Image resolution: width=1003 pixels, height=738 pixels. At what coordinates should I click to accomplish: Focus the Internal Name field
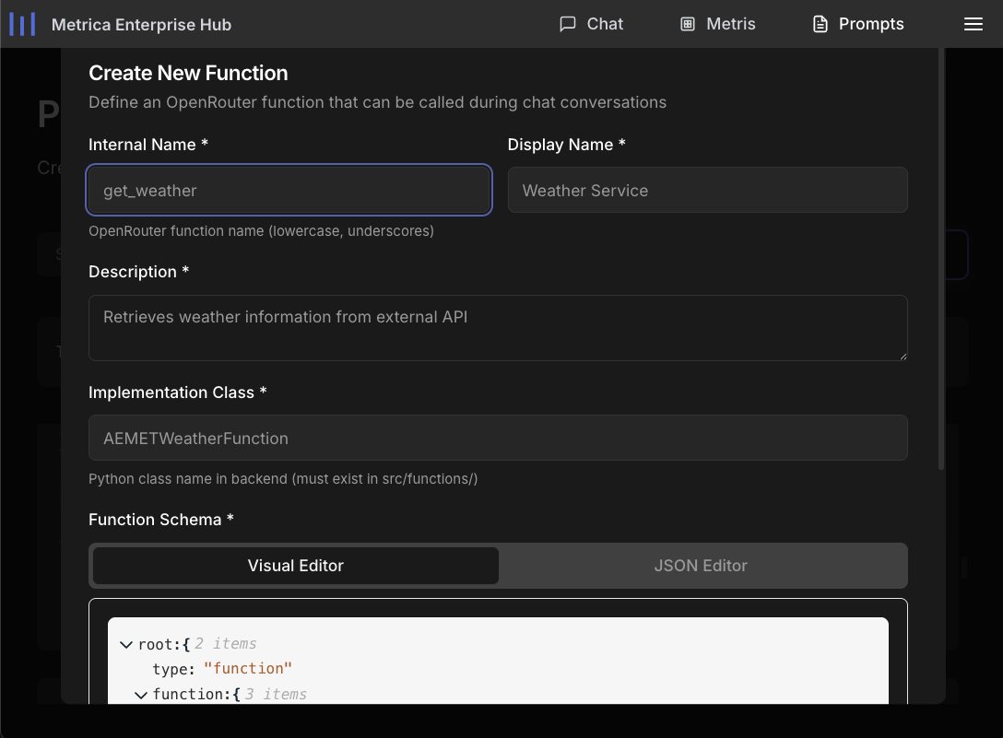click(x=289, y=191)
